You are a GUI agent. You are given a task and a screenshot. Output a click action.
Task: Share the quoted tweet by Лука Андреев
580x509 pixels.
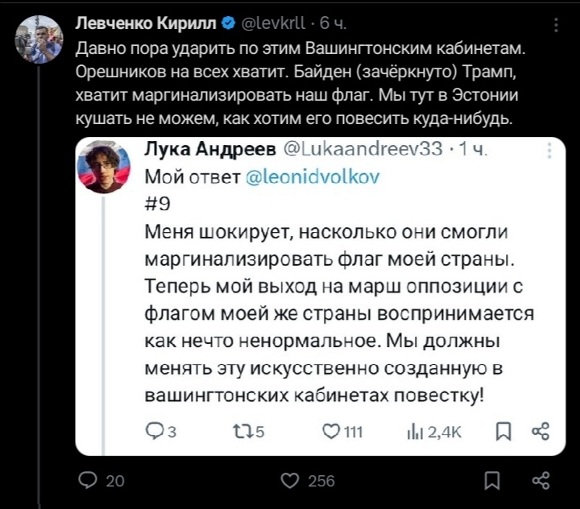[x=541, y=432]
